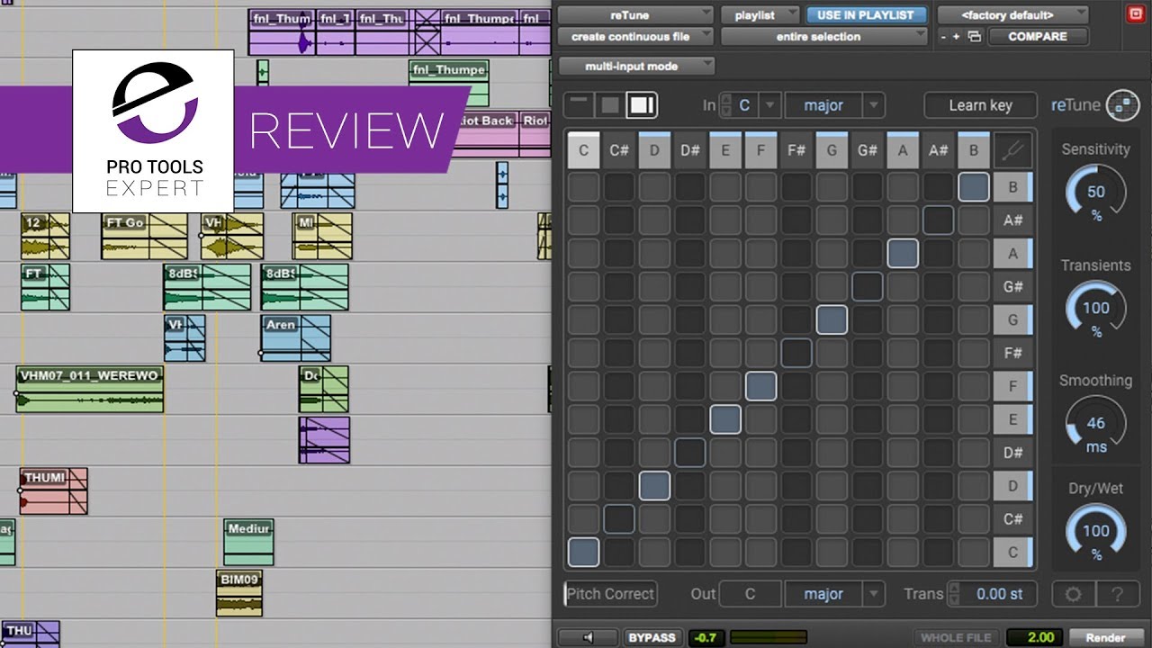Open the In scale major dropdown
Viewport: 1152px width, 648px height.
pyautogui.click(x=834, y=105)
